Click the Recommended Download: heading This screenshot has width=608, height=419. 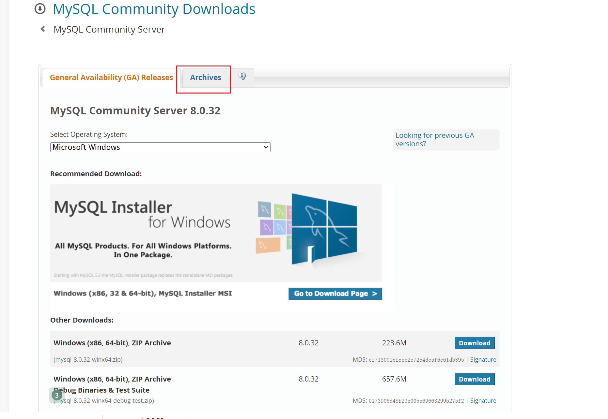(x=96, y=174)
